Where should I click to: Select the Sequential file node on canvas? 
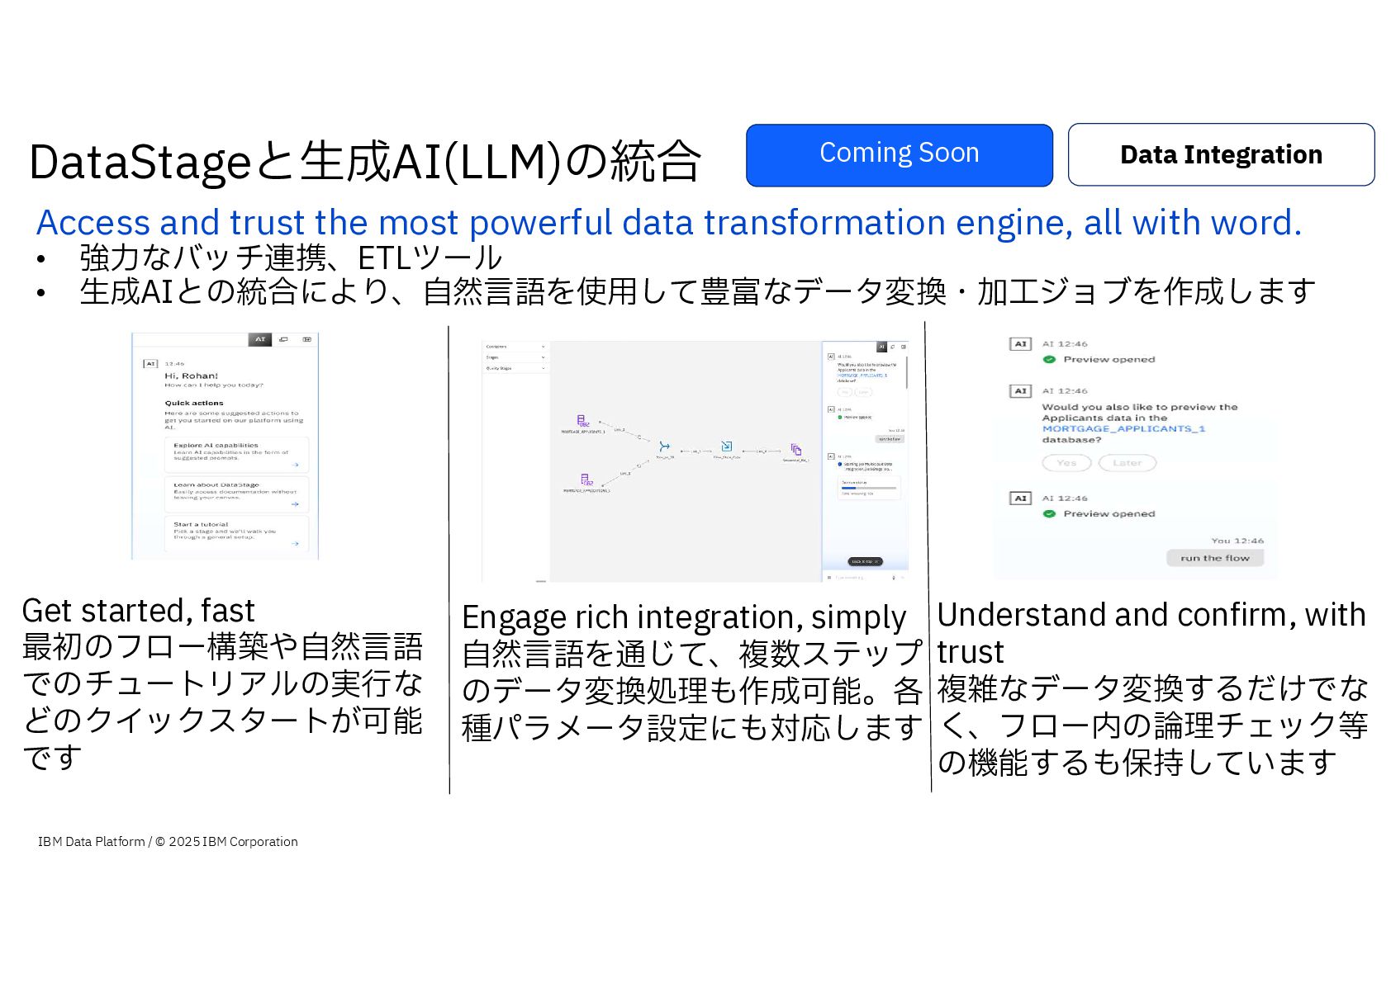point(796,451)
